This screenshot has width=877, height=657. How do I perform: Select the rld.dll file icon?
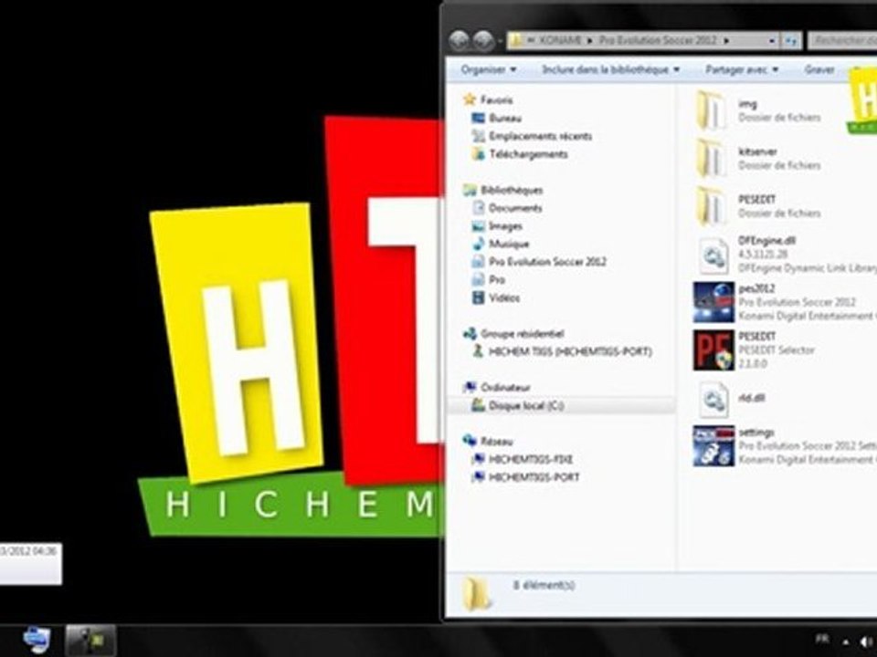point(713,399)
